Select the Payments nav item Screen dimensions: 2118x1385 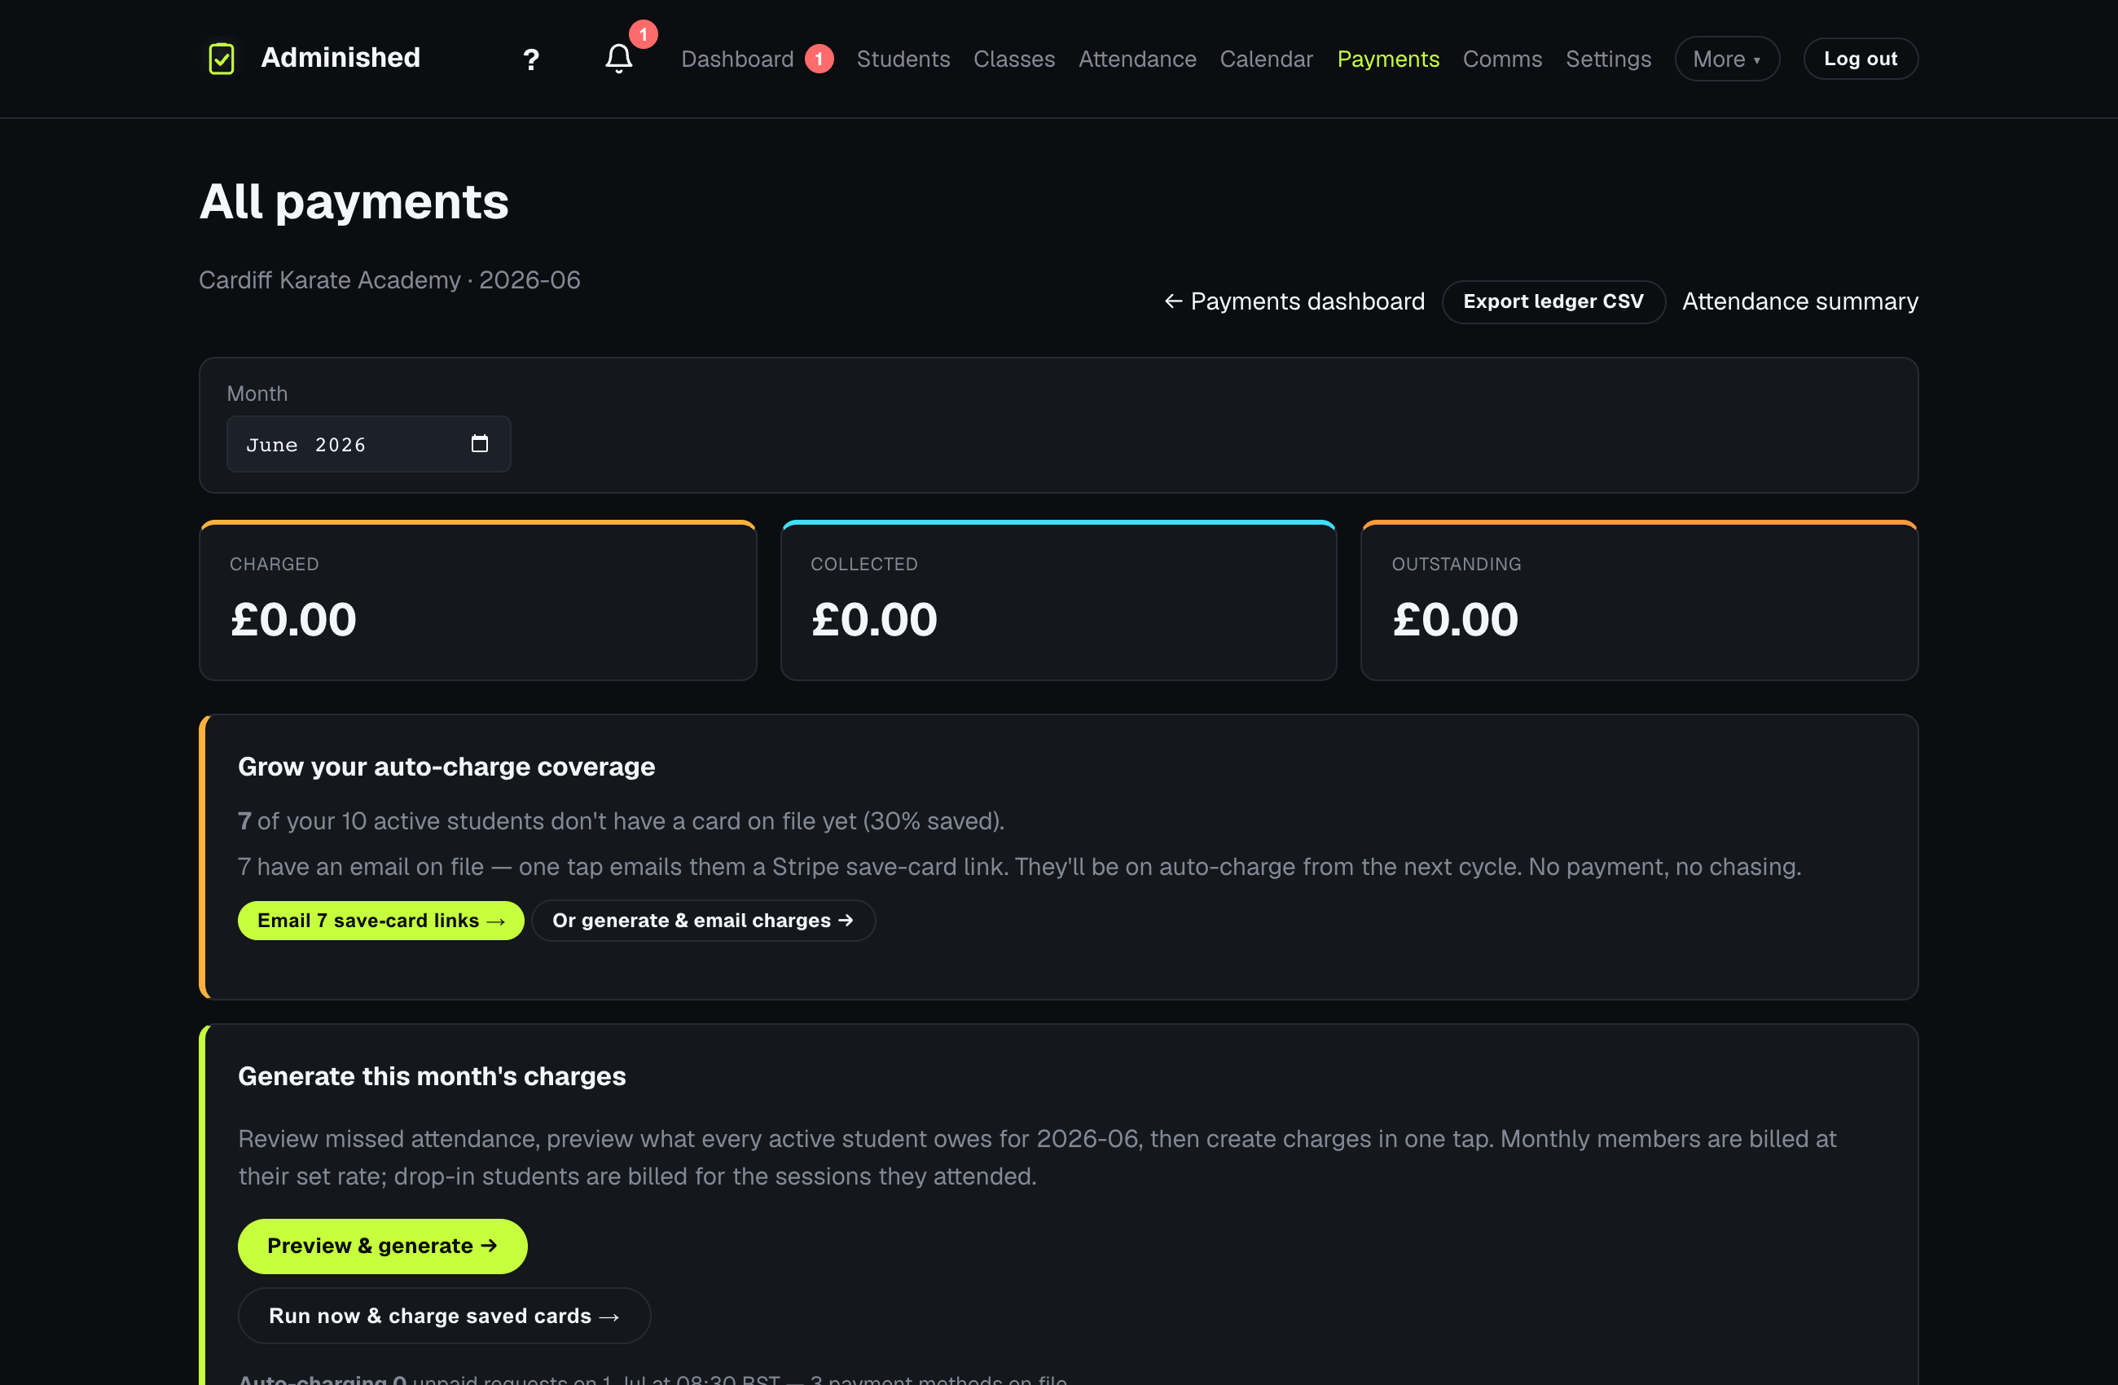1387,59
